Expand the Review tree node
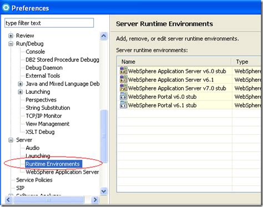 pos(11,36)
